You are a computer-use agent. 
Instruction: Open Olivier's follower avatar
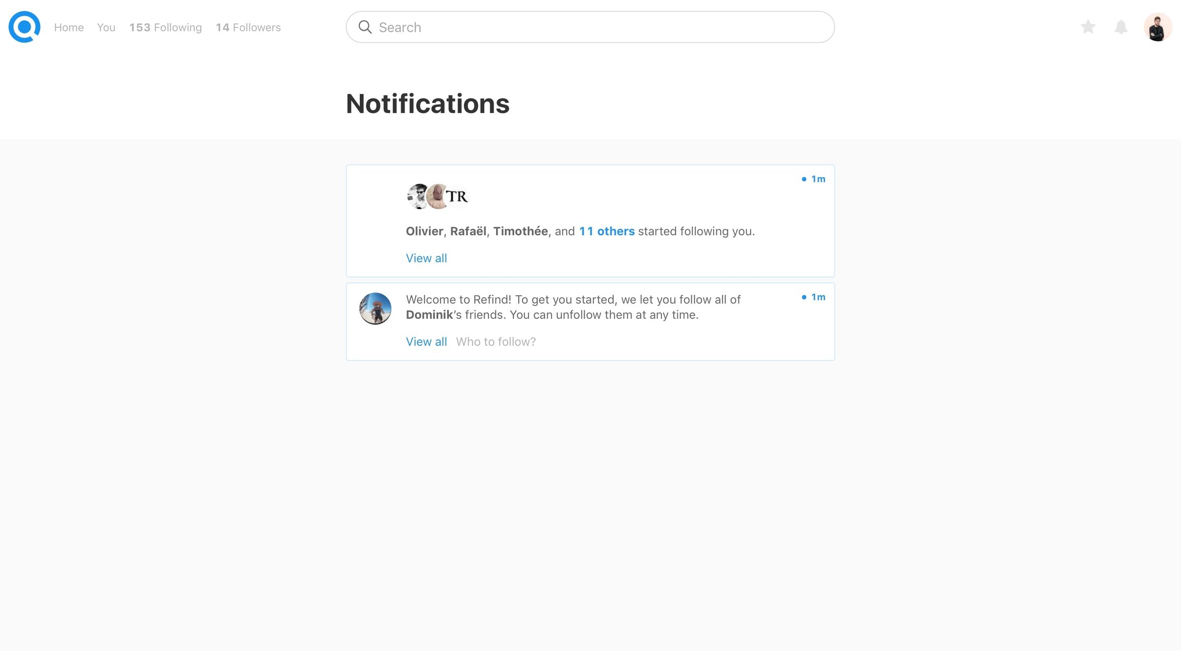click(419, 196)
